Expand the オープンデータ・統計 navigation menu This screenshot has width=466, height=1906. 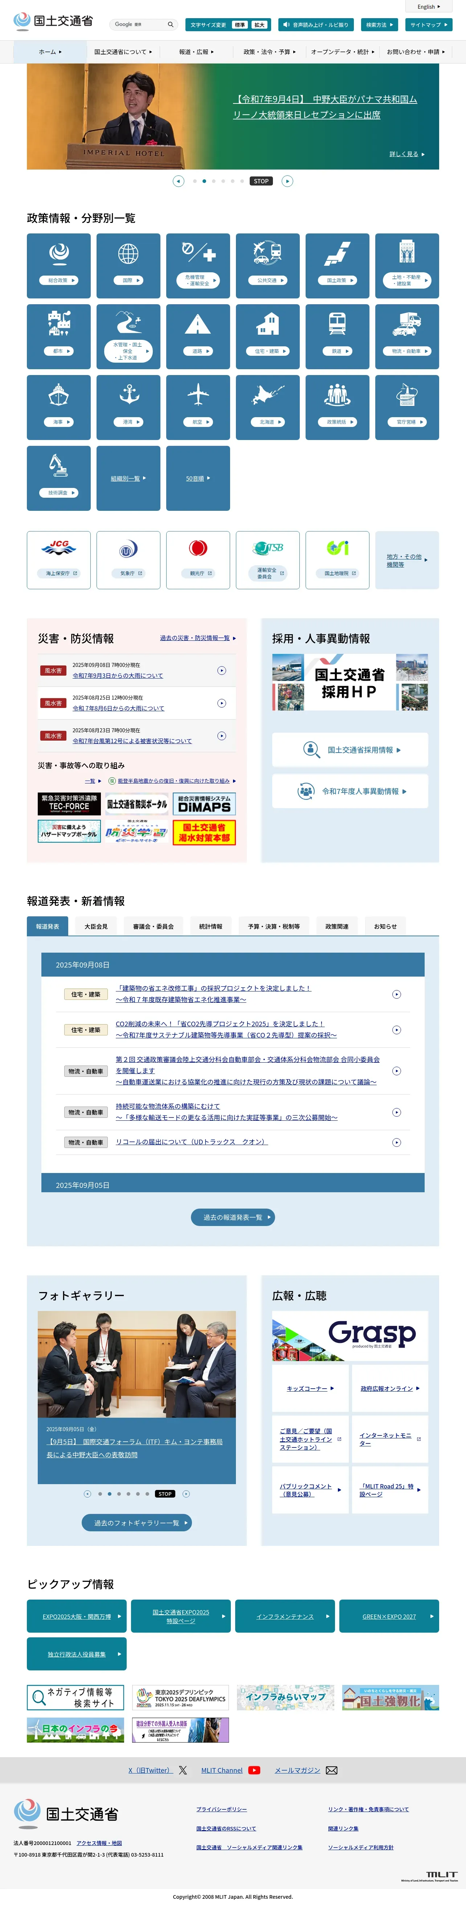coord(343,52)
